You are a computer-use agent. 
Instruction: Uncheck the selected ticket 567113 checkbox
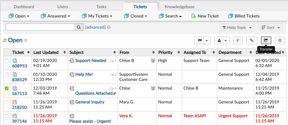(x=7, y=88)
